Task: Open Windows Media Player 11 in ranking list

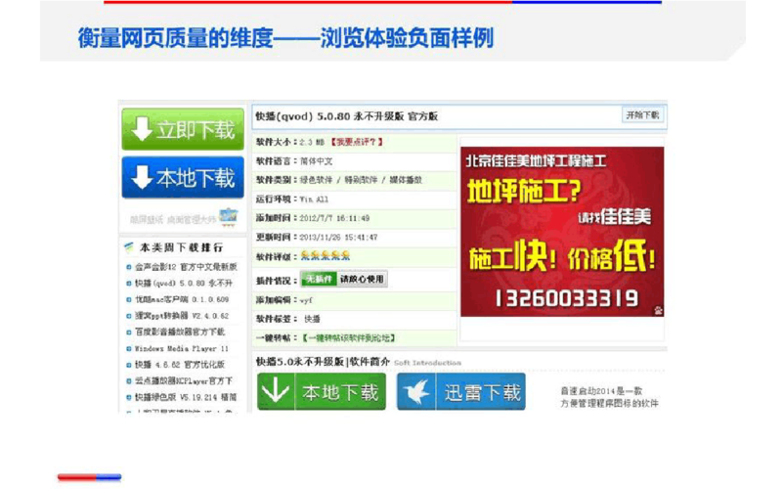Action: [x=182, y=348]
